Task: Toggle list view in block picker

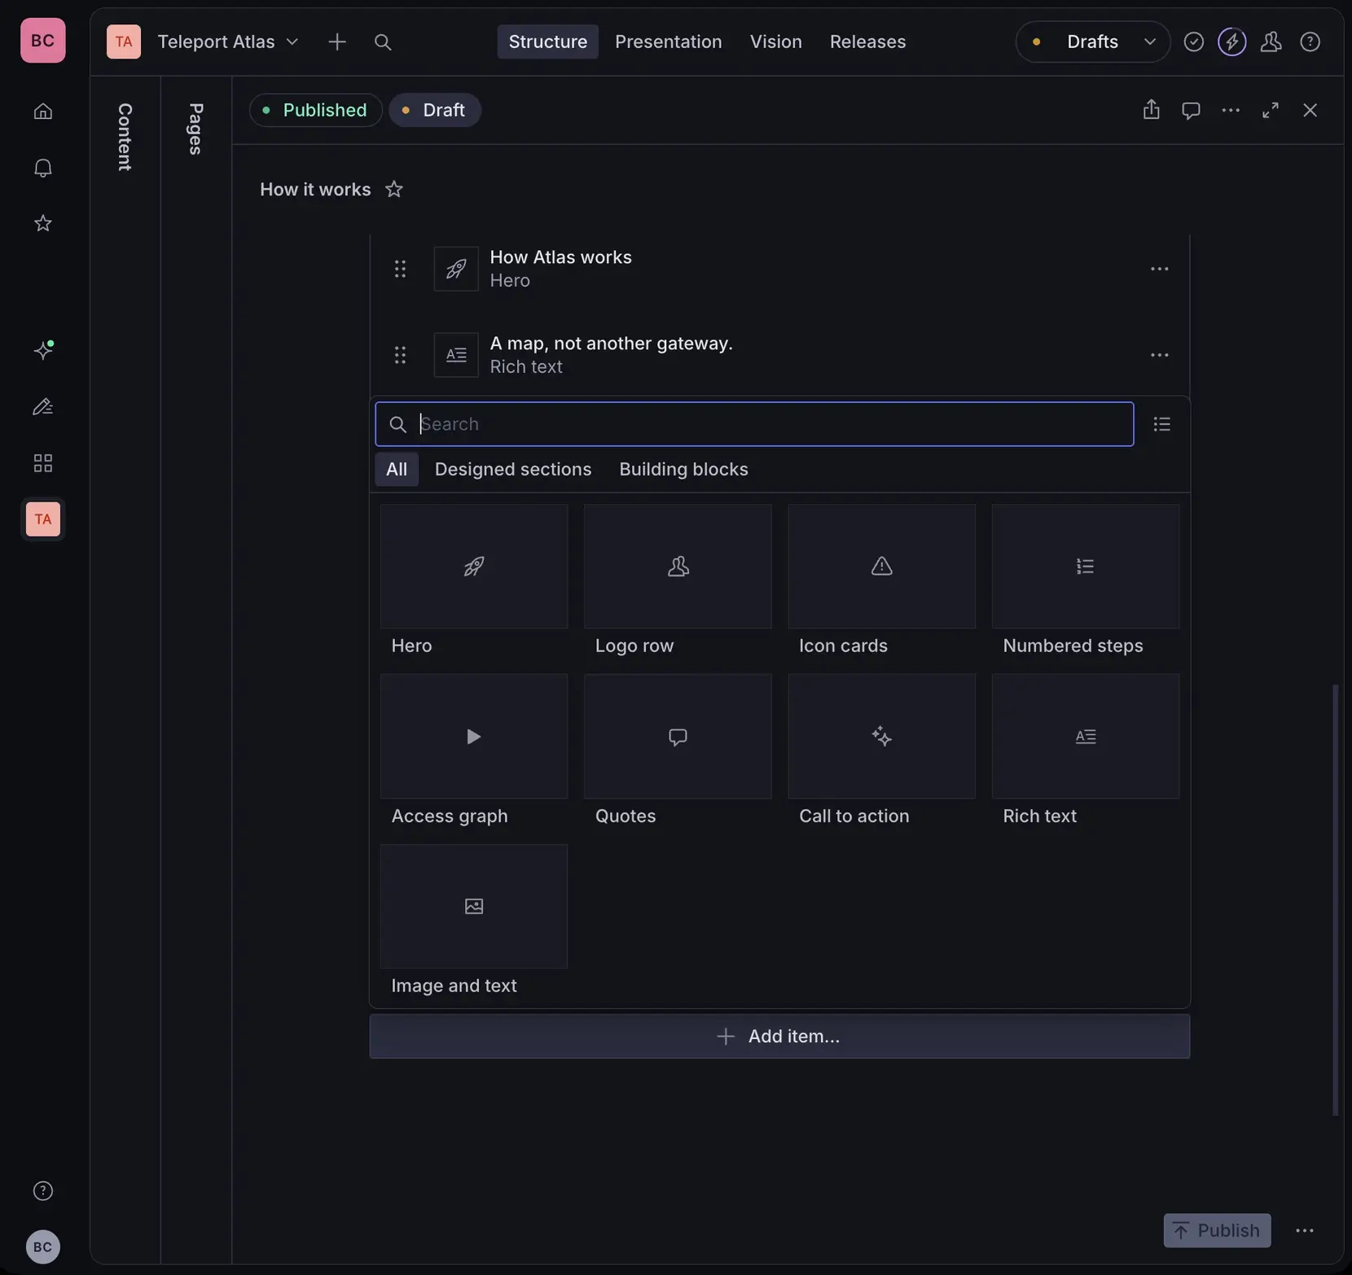Action: (1161, 424)
